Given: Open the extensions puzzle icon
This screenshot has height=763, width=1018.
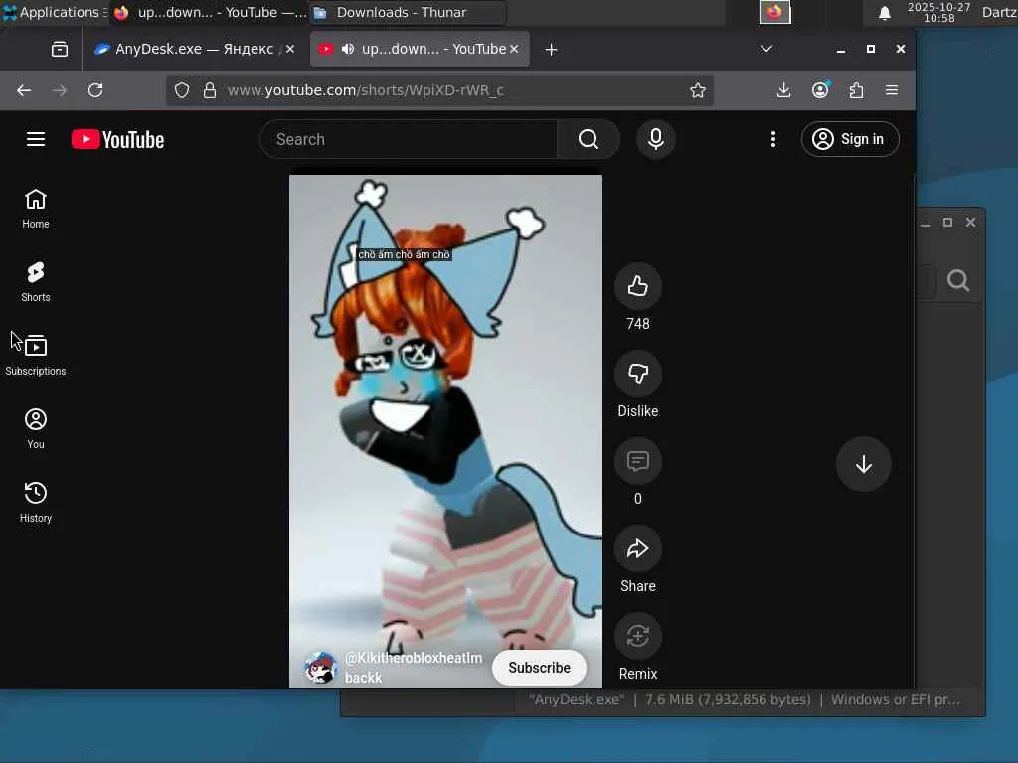Looking at the screenshot, I should pos(856,90).
